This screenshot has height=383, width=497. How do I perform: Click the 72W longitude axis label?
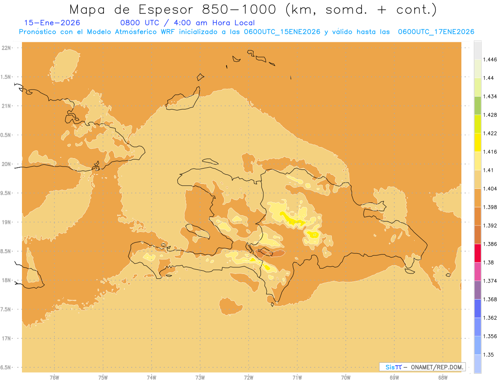click(248, 378)
